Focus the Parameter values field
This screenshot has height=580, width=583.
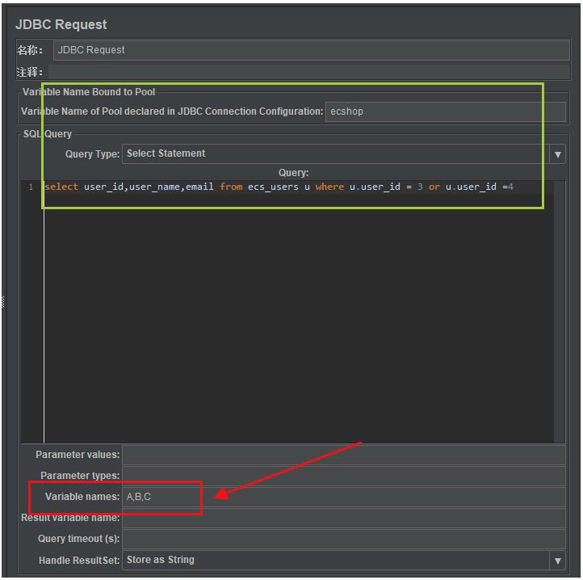[x=343, y=455]
